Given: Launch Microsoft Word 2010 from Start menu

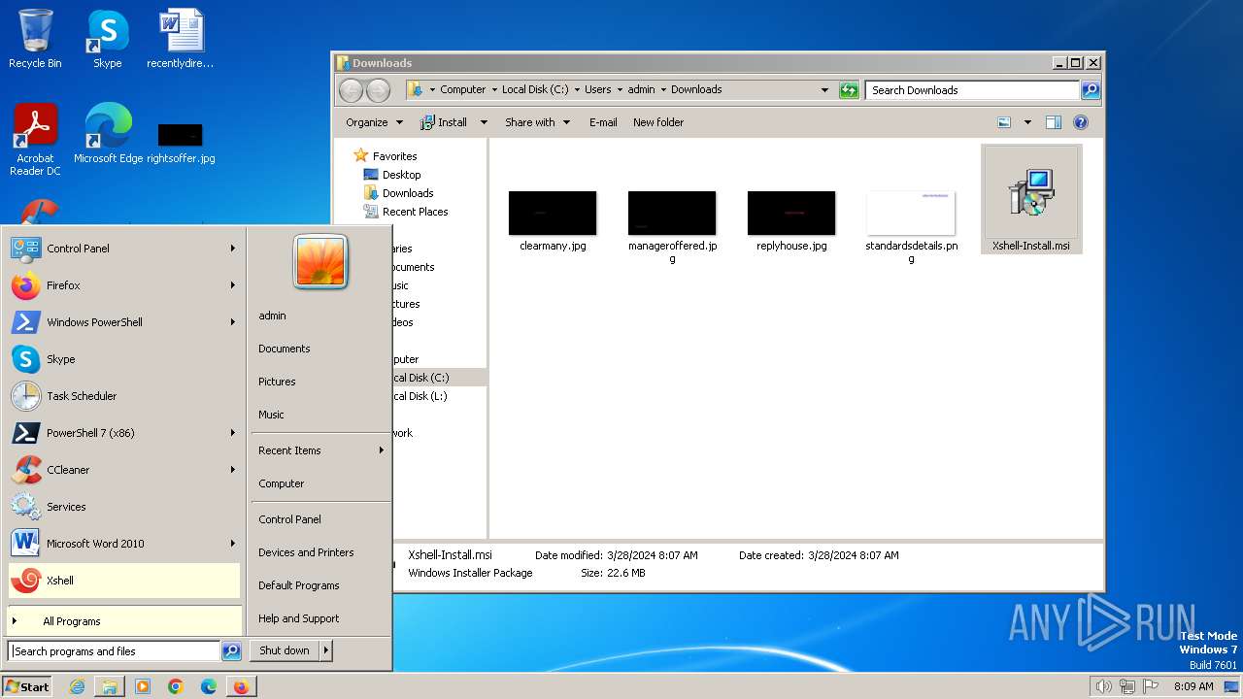Looking at the screenshot, I should coord(123,544).
